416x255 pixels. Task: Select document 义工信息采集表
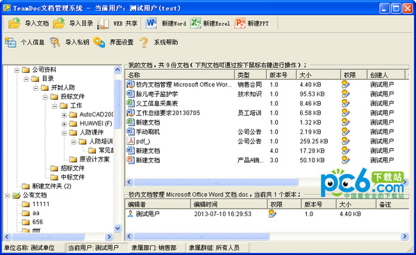click(x=157, y=103)
